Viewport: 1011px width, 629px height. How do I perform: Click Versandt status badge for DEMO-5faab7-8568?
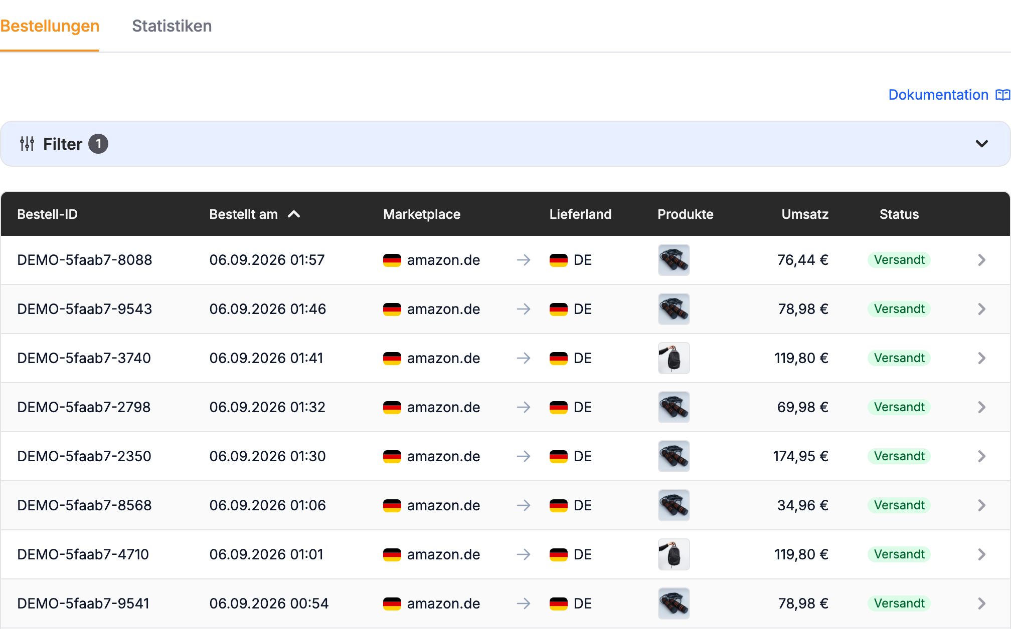click(899, 505)
